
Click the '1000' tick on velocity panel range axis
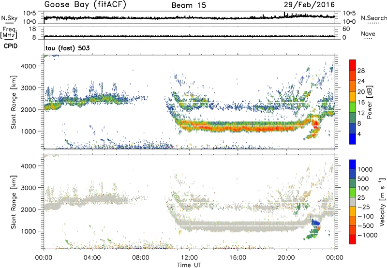point(29,231)
